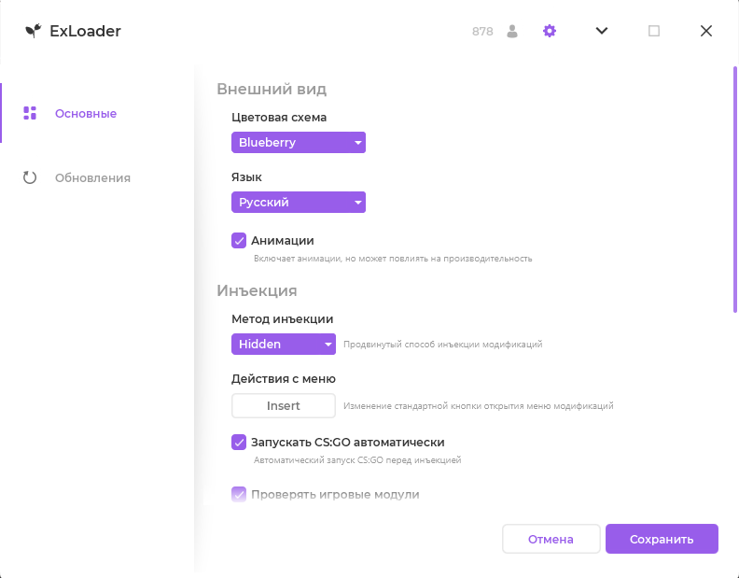739x578 pixels.
Task: Click the chevron-down icon in title bar
Action: point(602,31)
